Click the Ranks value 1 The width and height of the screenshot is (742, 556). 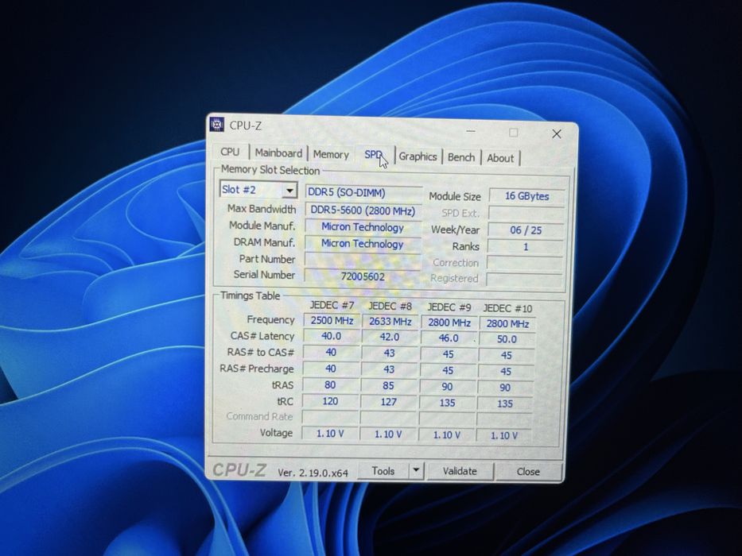click(x=525, y=247)
